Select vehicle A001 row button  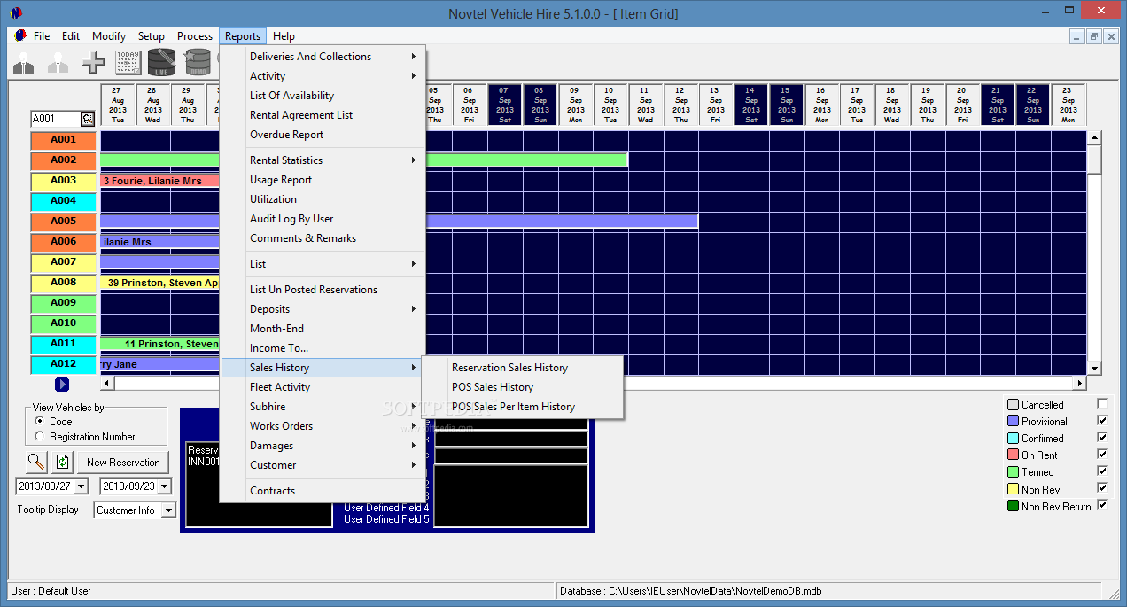[x=63, y=140]
